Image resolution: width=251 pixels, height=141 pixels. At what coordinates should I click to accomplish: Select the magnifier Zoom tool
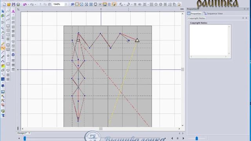click(3, 29)
